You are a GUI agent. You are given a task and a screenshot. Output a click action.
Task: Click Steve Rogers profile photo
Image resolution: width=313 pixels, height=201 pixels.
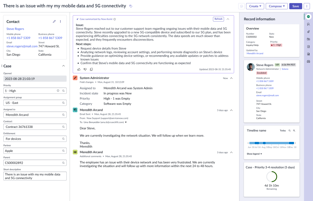pos(251,67)
